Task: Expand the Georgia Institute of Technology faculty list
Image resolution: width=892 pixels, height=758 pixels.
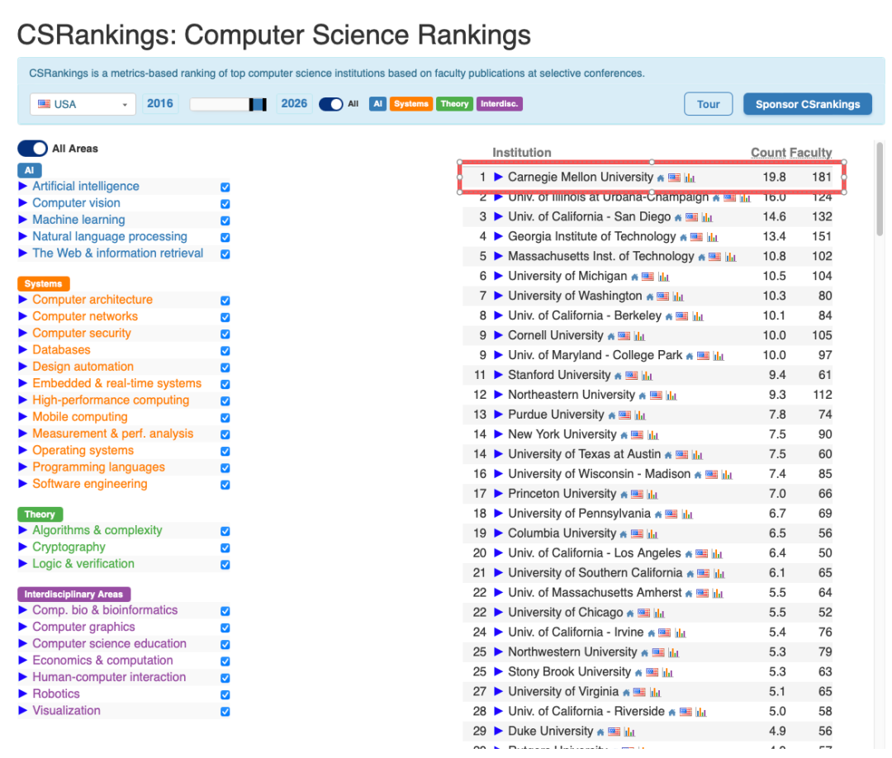Action: pos(498,237)
